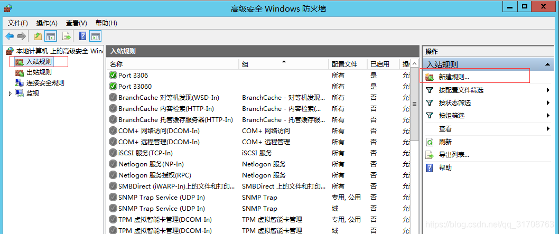Click the Export list toolbar icon
This screenshot has width=559, height=234.
[x=67, y=36]
